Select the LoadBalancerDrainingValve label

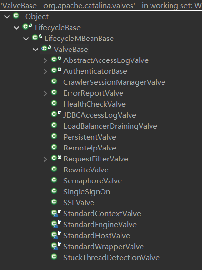tap(110, 126)
